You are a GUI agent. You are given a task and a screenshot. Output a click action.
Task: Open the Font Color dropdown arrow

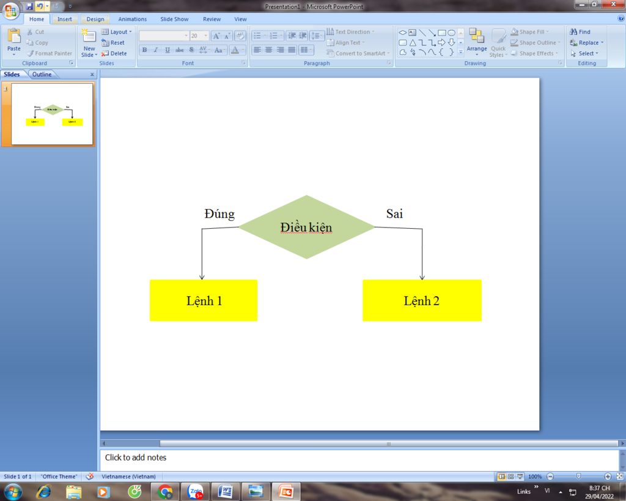point(243,50)
